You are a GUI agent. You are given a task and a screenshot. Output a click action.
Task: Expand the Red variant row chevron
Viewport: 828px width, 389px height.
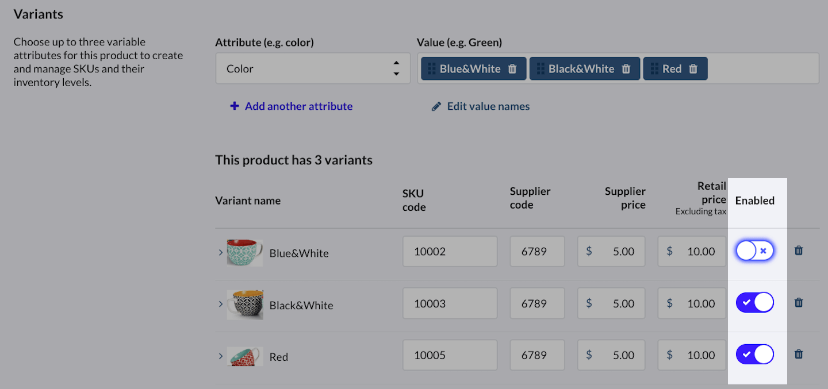click(x=221, y=356)
